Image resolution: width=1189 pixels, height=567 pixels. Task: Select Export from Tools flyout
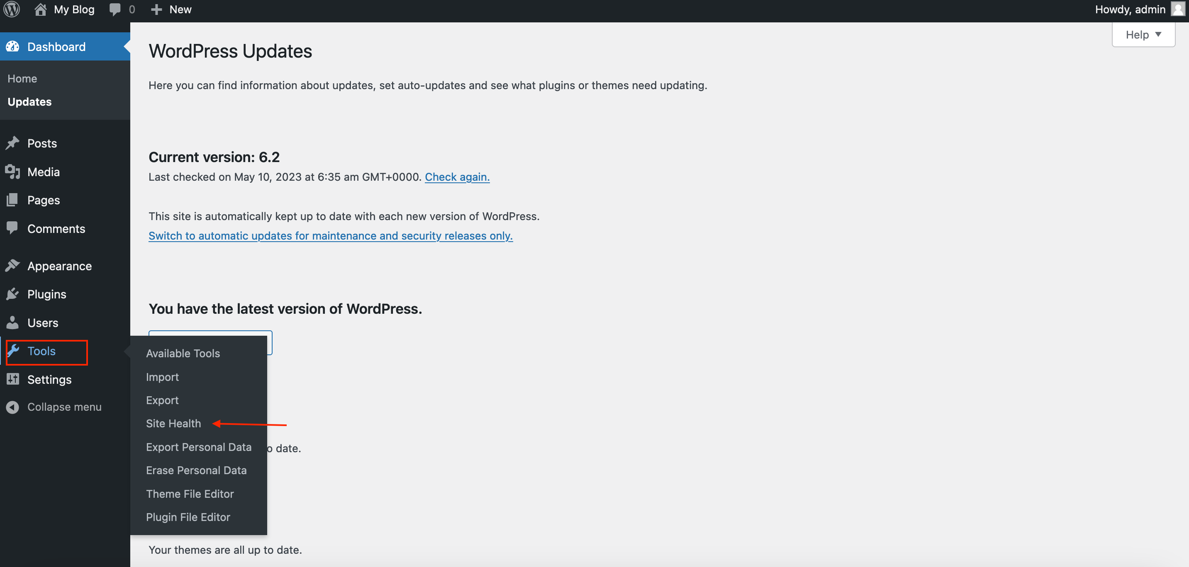click(x=163, y=400)
